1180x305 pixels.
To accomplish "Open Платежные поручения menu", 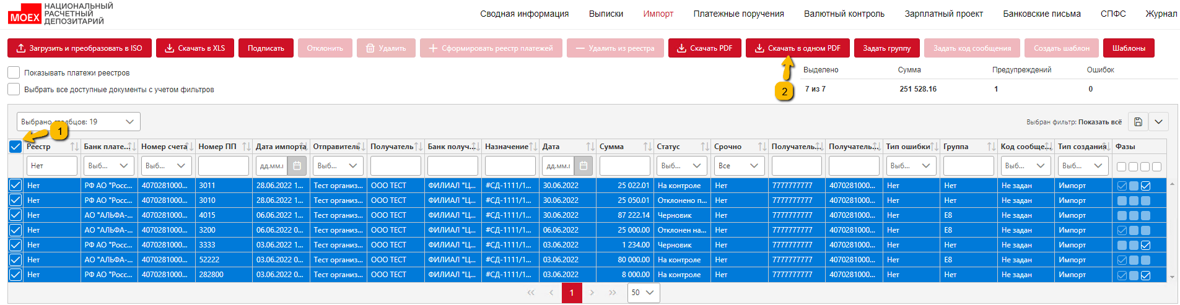I will tap(738, 14).
